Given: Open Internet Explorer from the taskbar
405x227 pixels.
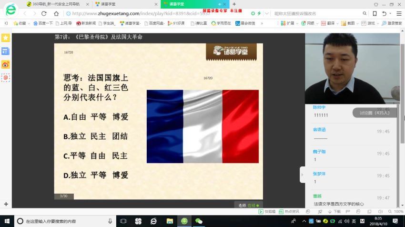Looking at the screenshot, I should pyautogui.click(x=153, y=221).
